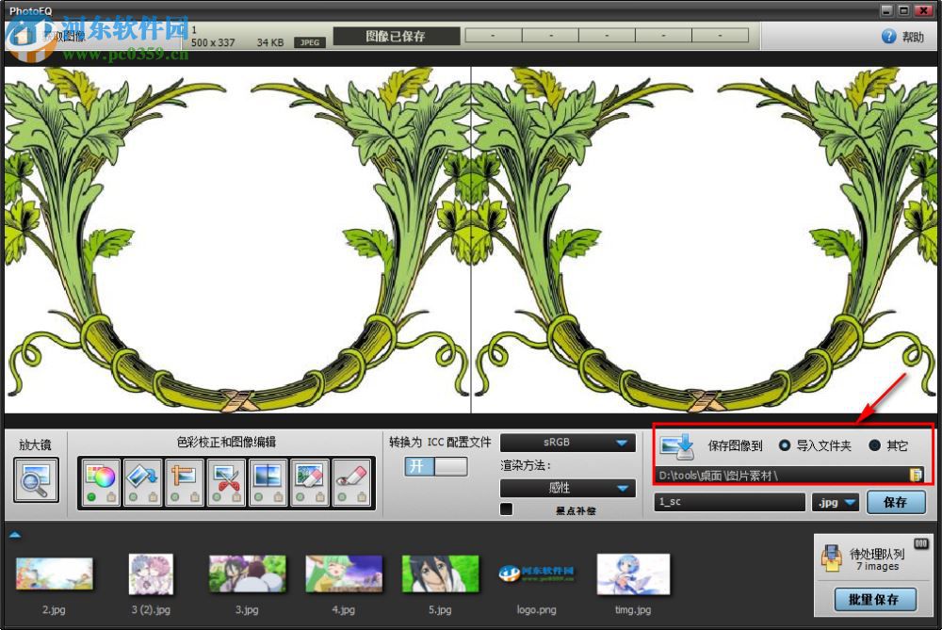
Task: Open the image compare tool icon
Action: pos(268,476)
